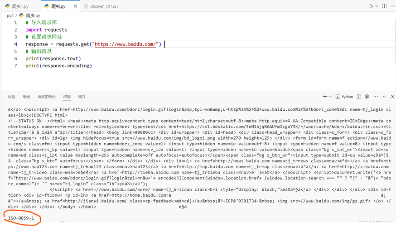The image size is (396, 226).
Task: Click comment '# 导入请求库'
Action: point(41,23)
